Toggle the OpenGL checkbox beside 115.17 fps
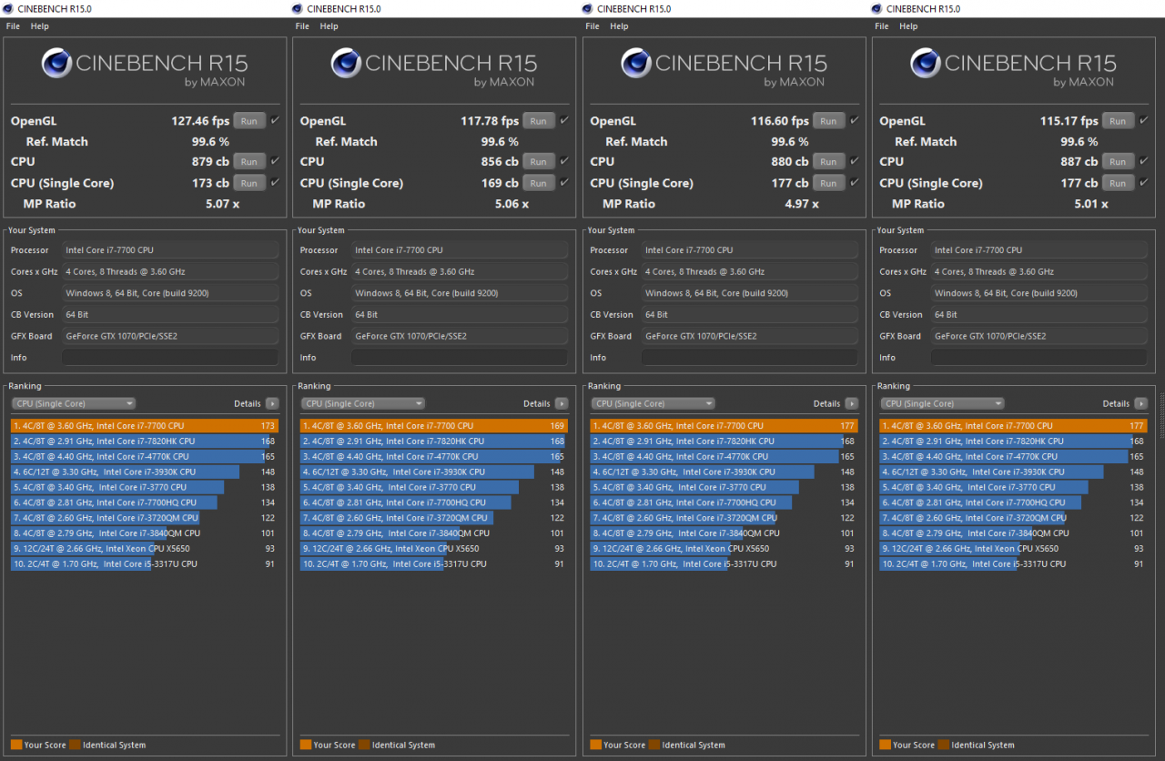The height and width of the screenshot is (761, 1165). pyautogui.click(x=1144, y=120)
